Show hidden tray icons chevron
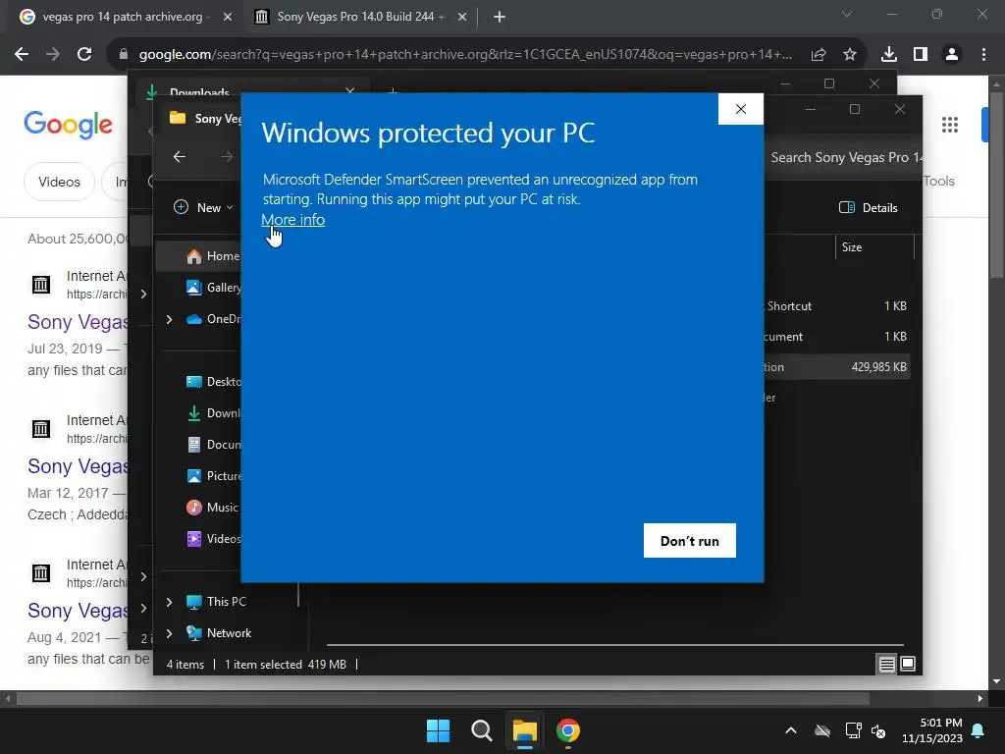This screenshot has width=1005, height=754. coord(791,730)
